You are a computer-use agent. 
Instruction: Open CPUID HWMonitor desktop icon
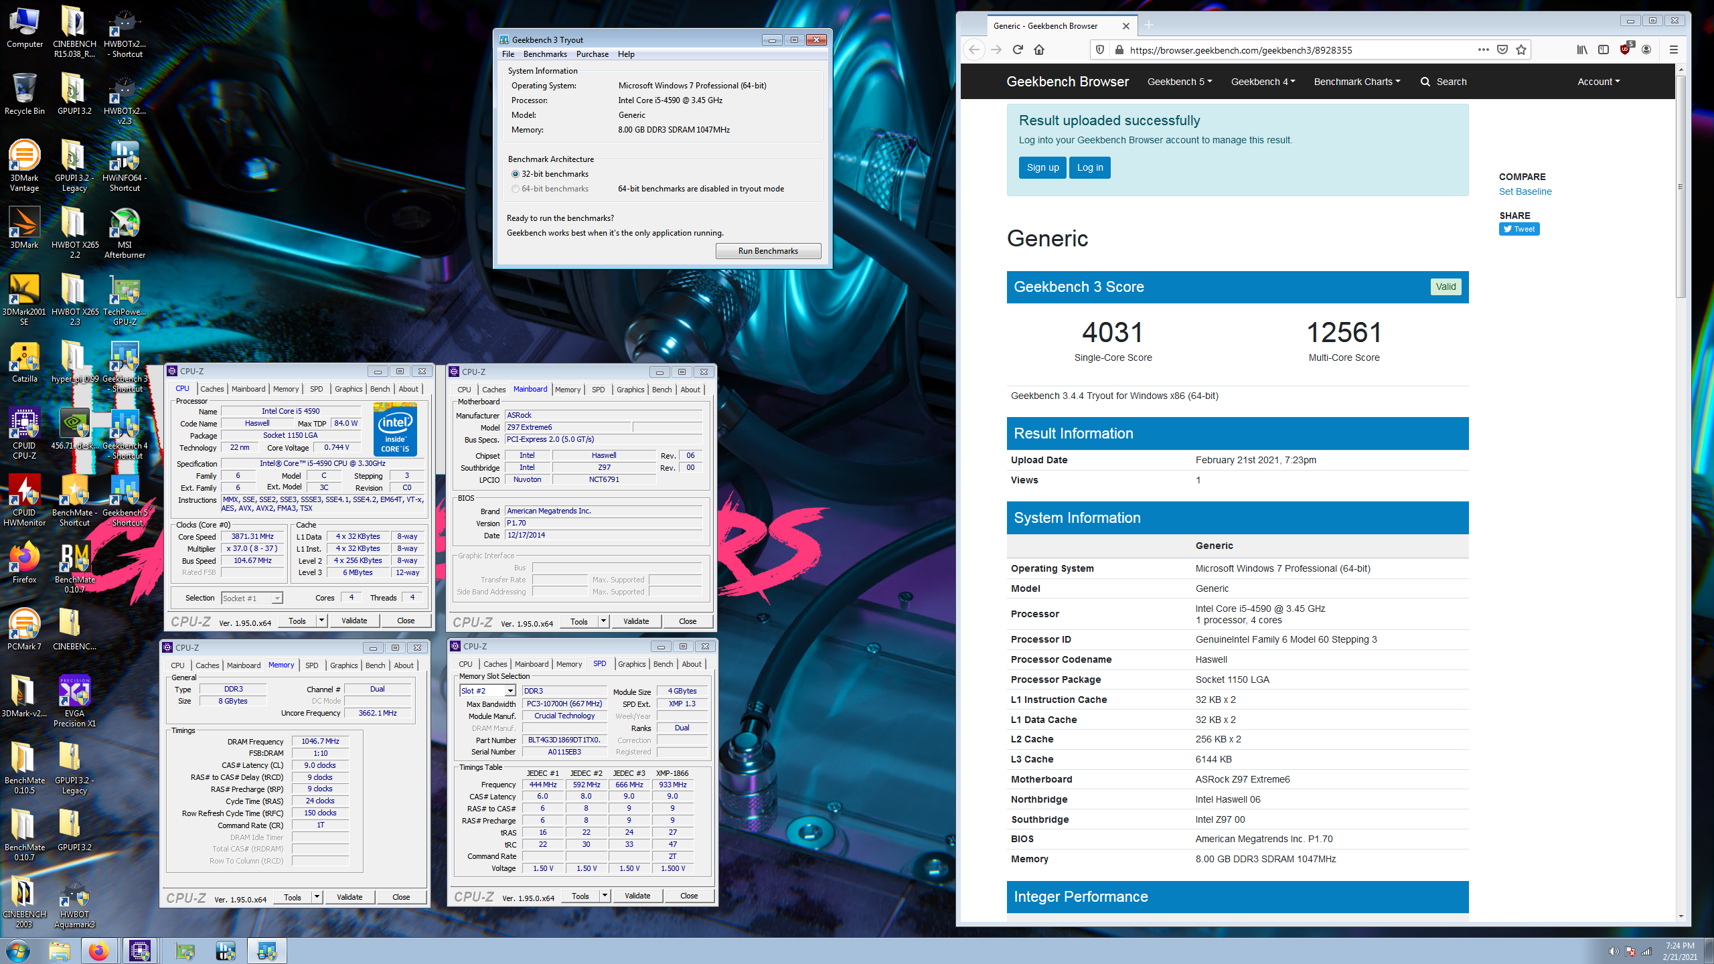[24, 500]
